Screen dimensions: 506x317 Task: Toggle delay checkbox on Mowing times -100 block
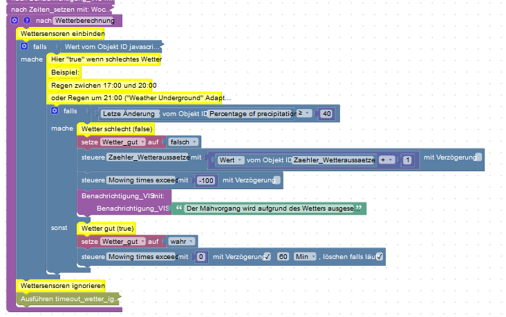[277, 180]
